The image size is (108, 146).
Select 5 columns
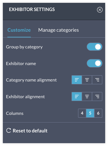point(90,113)
